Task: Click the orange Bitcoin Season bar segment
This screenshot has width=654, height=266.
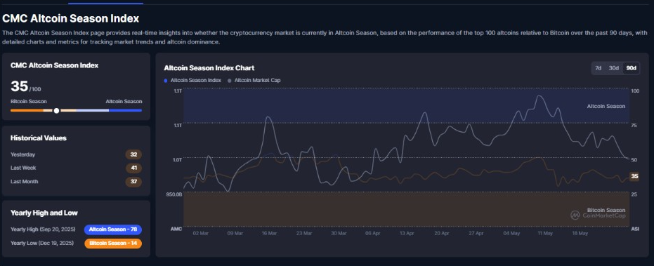Action: tap(27, 110)
